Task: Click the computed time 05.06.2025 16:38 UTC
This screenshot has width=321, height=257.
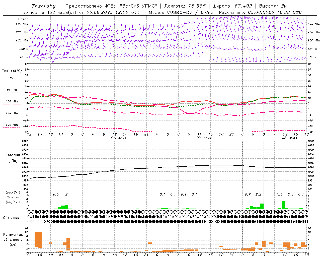Action: pyautogui.click(x=275, y=12)
